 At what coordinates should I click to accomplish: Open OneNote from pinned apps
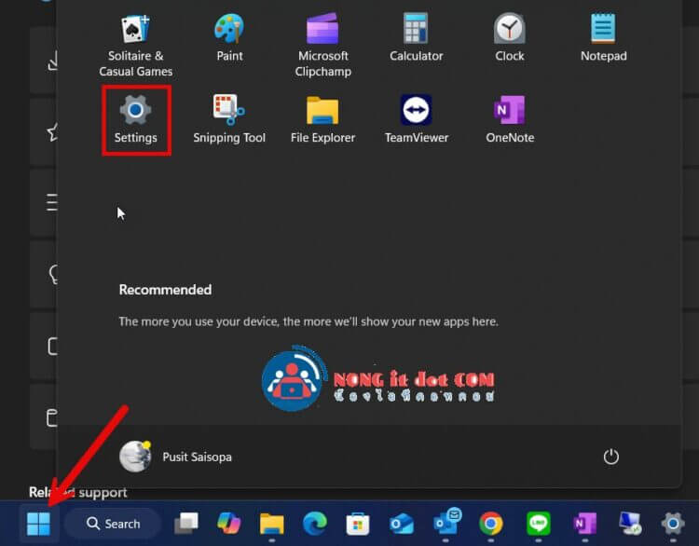pyautogui.click(x=510, y=119)
